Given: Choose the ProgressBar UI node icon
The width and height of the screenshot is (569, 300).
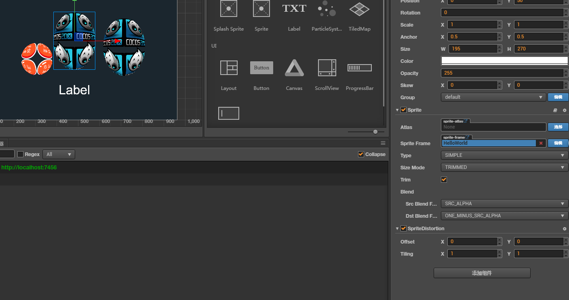Looking at the screenshot, I should tap(359, 68).
